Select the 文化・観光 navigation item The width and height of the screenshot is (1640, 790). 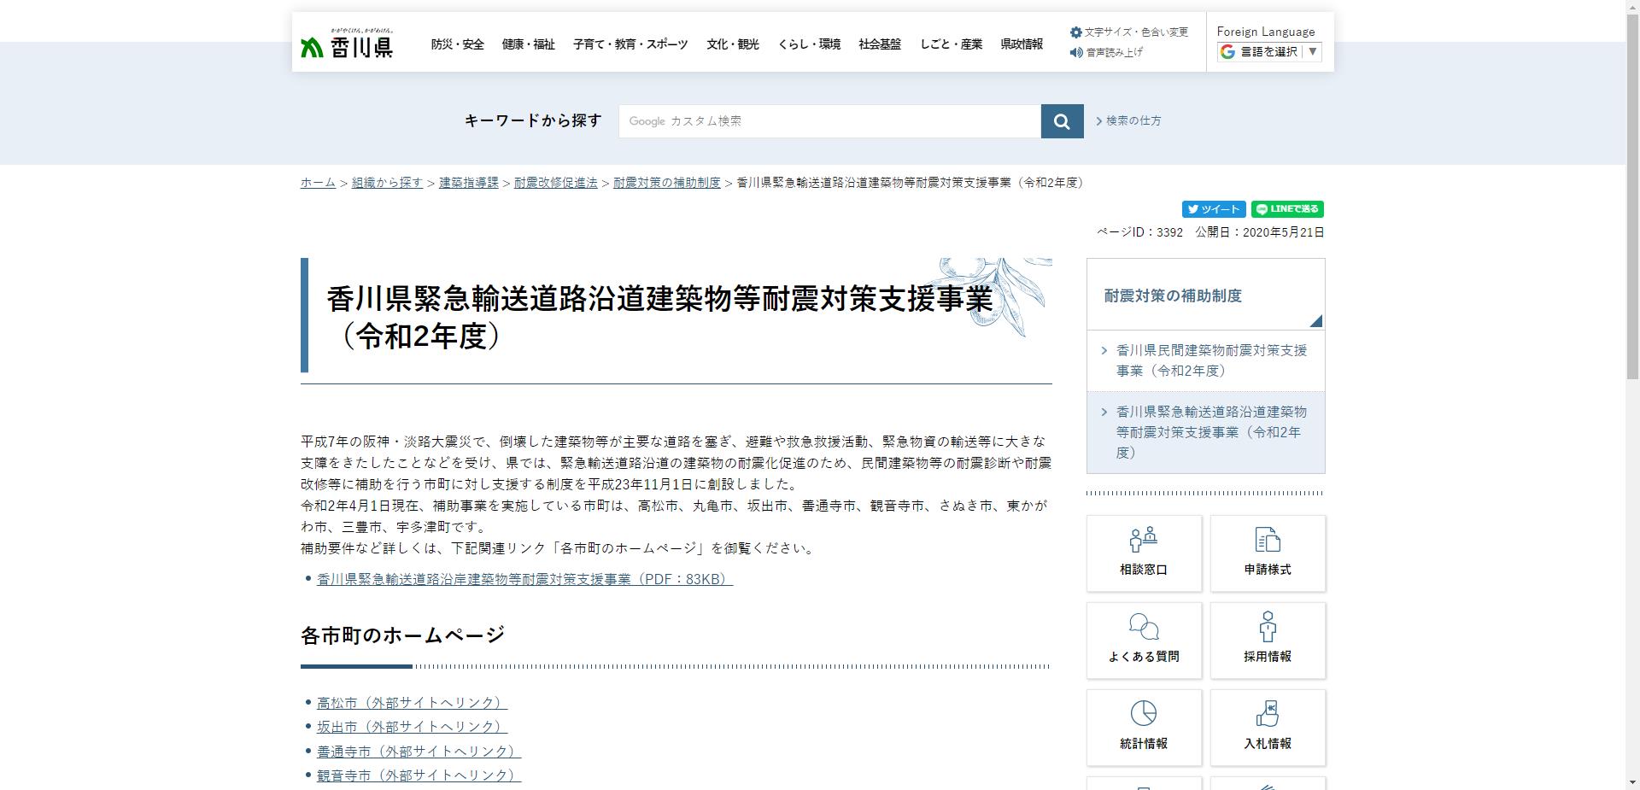coord(733,44)
